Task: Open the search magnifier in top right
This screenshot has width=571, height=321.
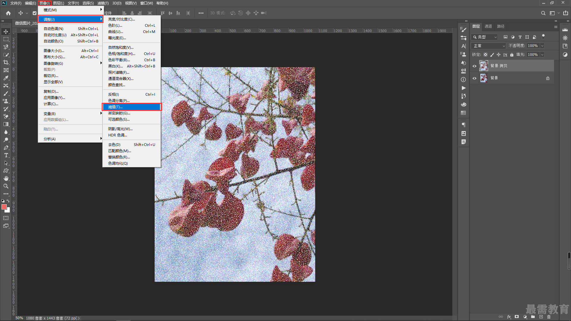Action: click(x=543, y=13)
